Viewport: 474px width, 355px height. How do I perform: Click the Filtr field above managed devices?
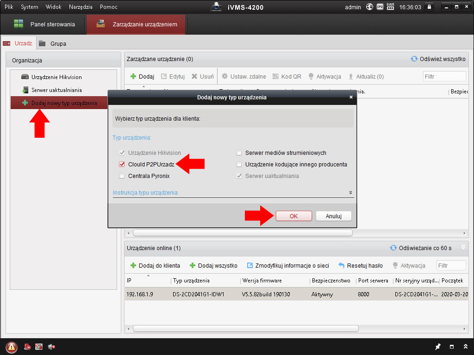point(444,77)
